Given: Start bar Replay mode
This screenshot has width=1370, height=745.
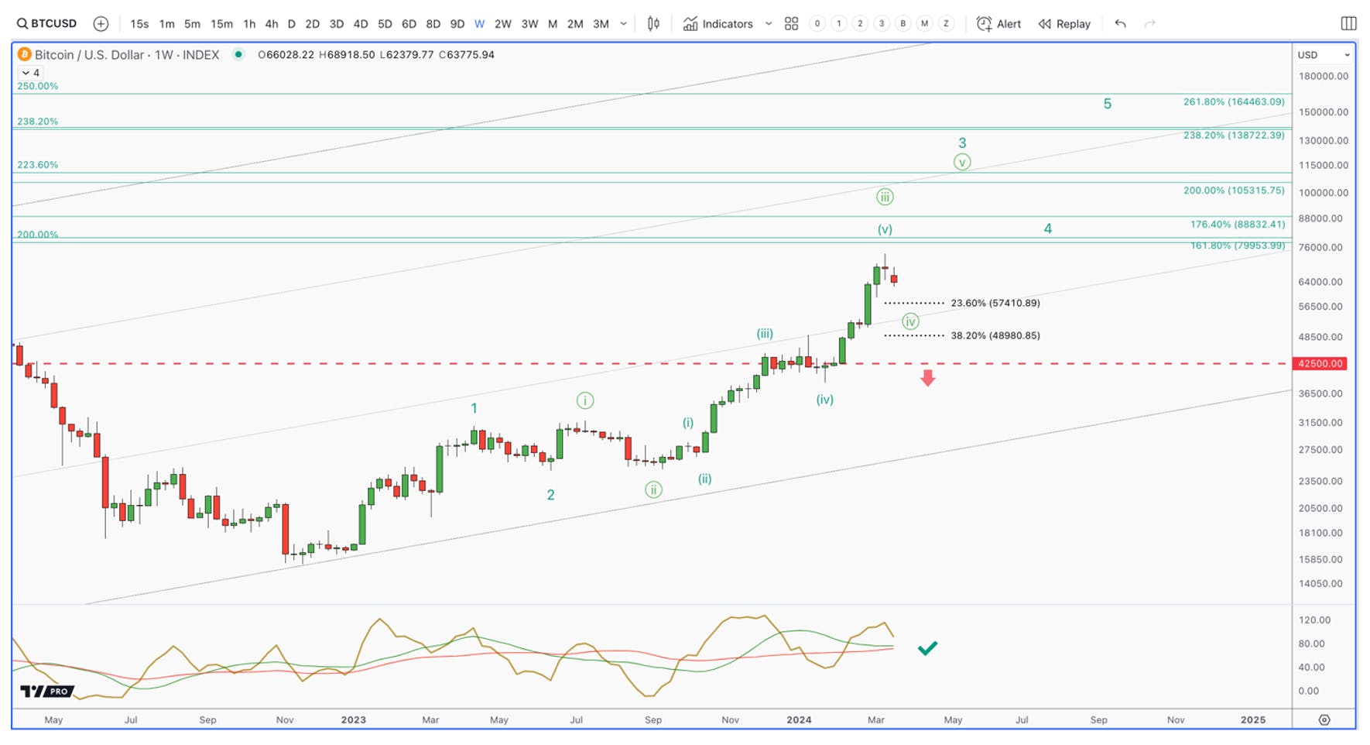Looking at the screenshot, I should pos(1064,23).
